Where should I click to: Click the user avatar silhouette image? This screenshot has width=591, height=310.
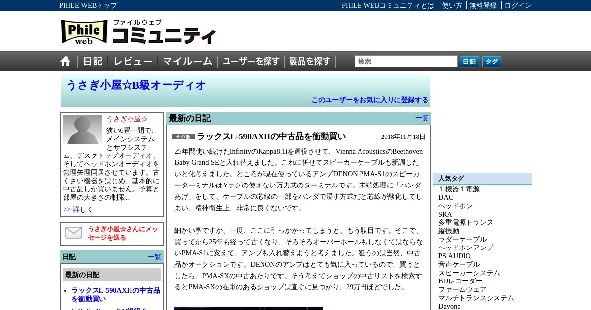tap(83, 129)
